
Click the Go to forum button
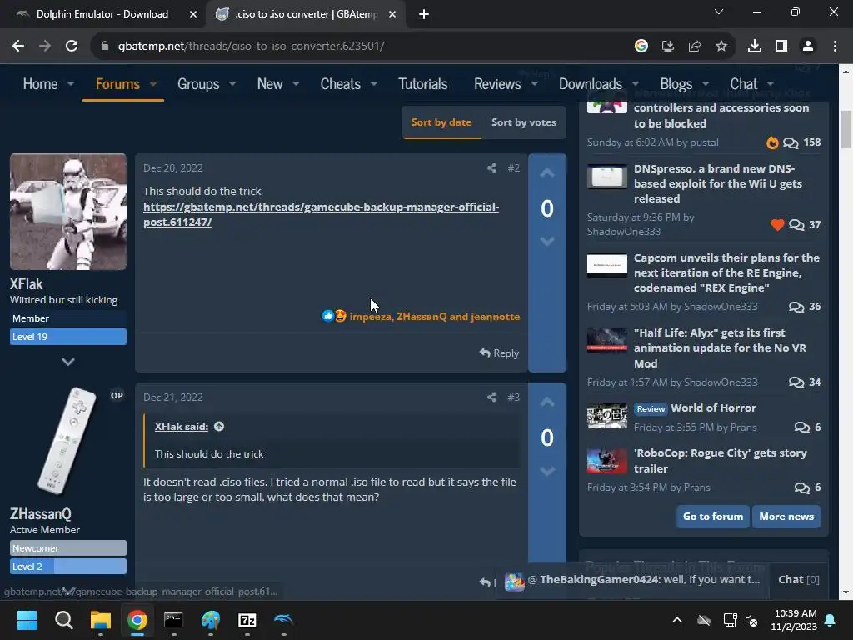pyautogui.click(x=713, y=517)
